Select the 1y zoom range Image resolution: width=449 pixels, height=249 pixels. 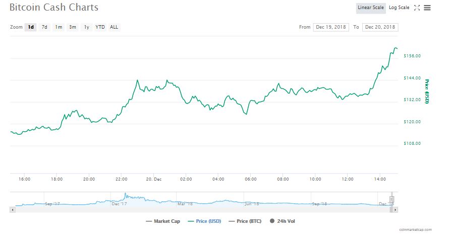tap(86, 27)
